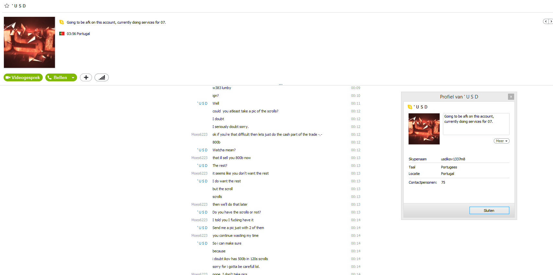The height and width of the screenshot is (275, 553).
Task: Click the Portugal flag icon
Action: [62, 34]
